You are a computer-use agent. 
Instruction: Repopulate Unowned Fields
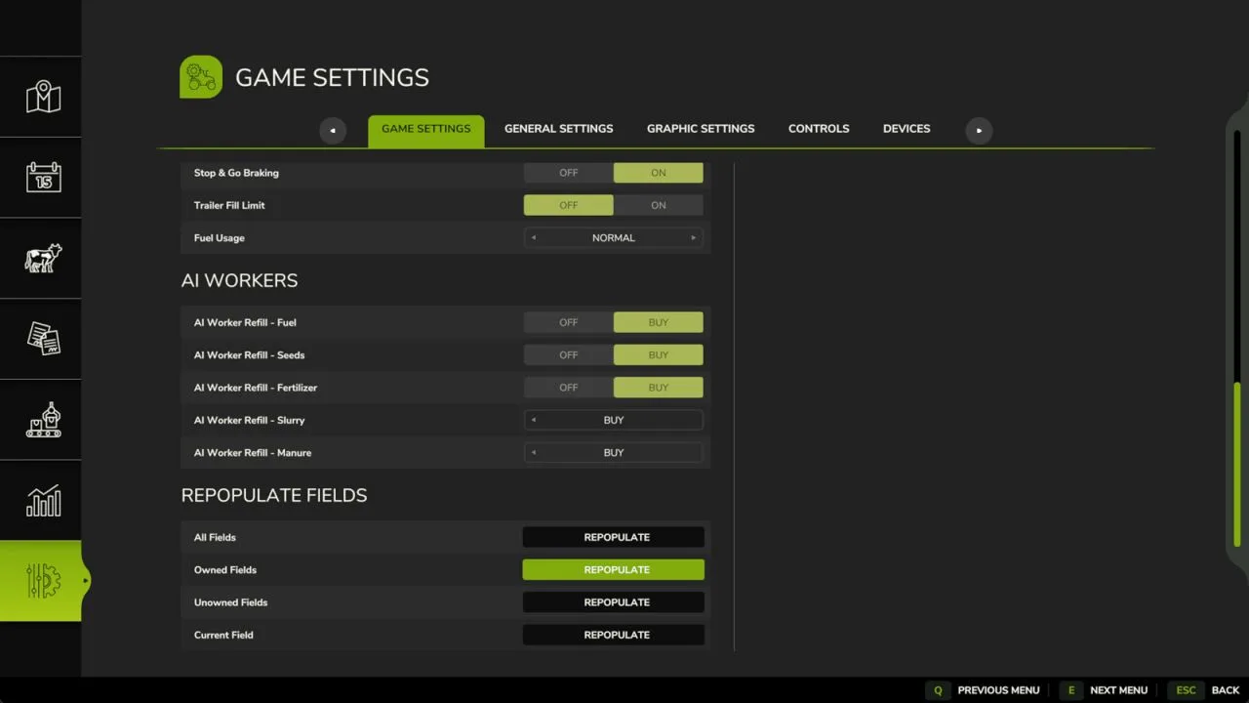pos(614,602)
